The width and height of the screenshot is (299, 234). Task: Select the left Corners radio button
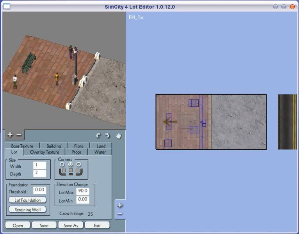[x=62, y=164]
